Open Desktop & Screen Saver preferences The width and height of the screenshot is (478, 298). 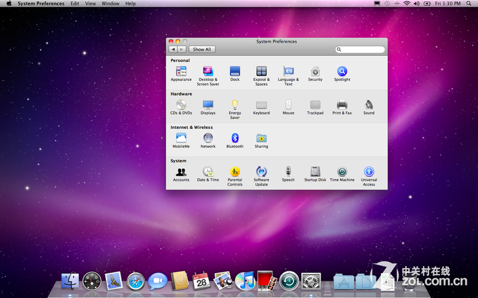tap(208, 76)
